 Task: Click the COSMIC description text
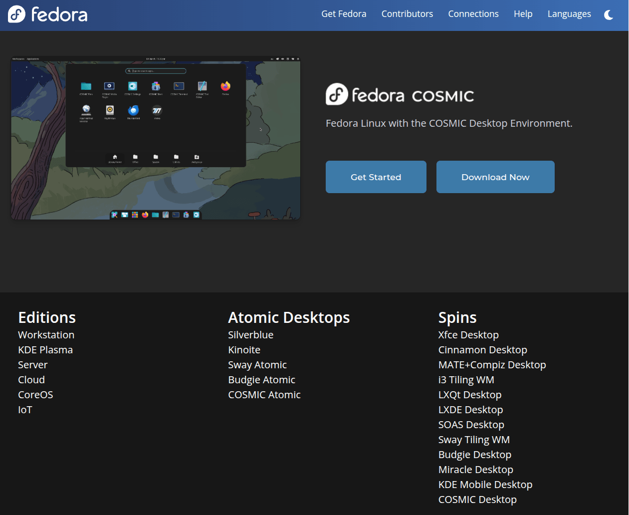449,123
